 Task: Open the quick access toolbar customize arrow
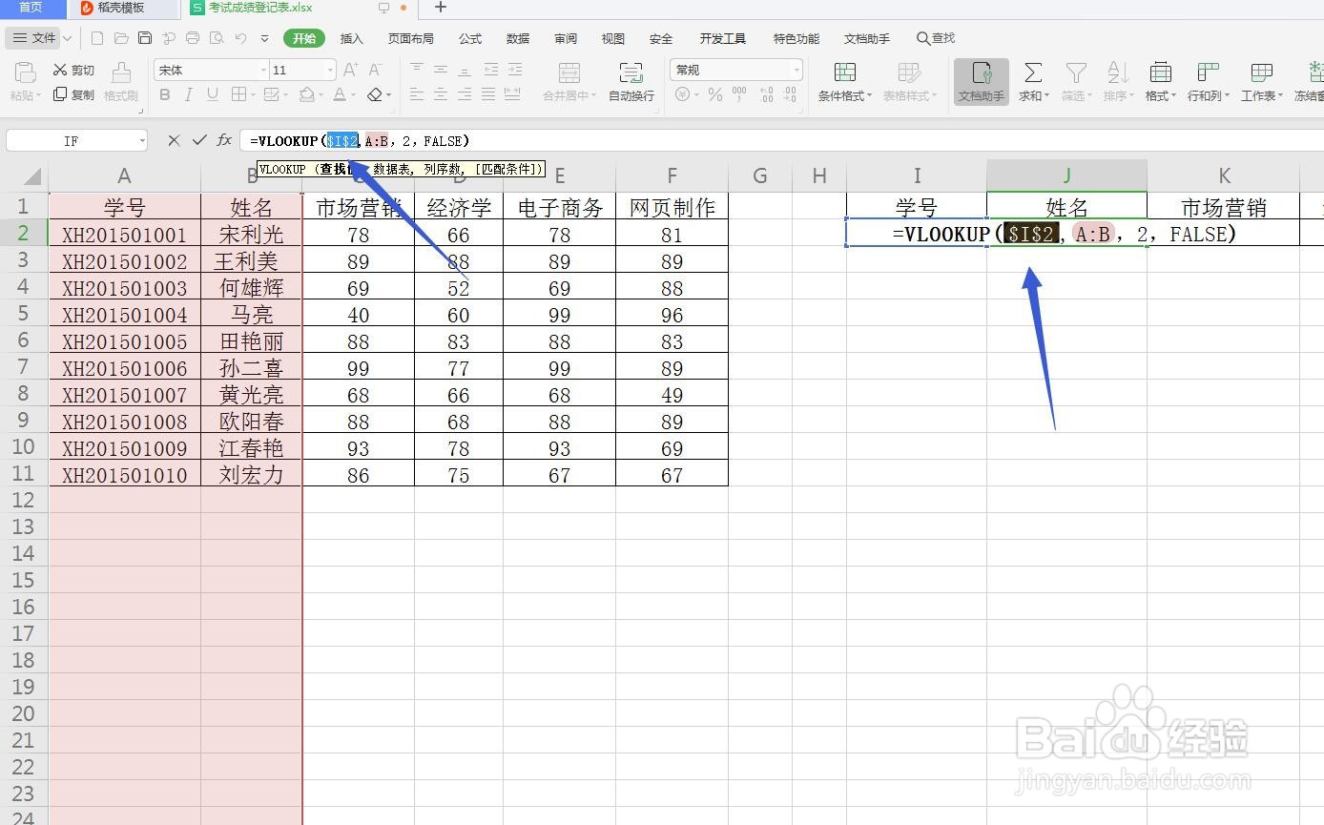tap(264, 39)
